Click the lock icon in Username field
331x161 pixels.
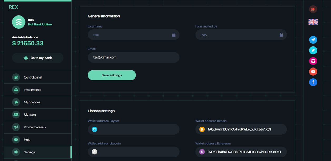174,35
